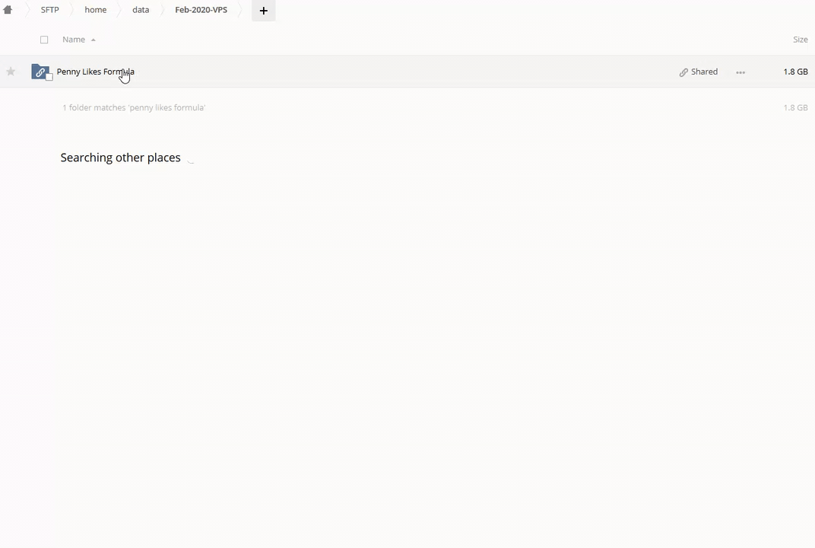Sort files by the Size column
Screen dimensions: 815x548
pos(800,40)
